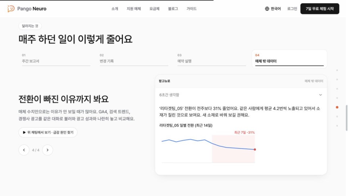Screen dimensions: 348x196
Task: Click the red endpoint on conversion chart
Action: (255, 150)
